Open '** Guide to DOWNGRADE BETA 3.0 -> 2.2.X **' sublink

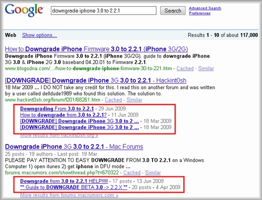74,187
